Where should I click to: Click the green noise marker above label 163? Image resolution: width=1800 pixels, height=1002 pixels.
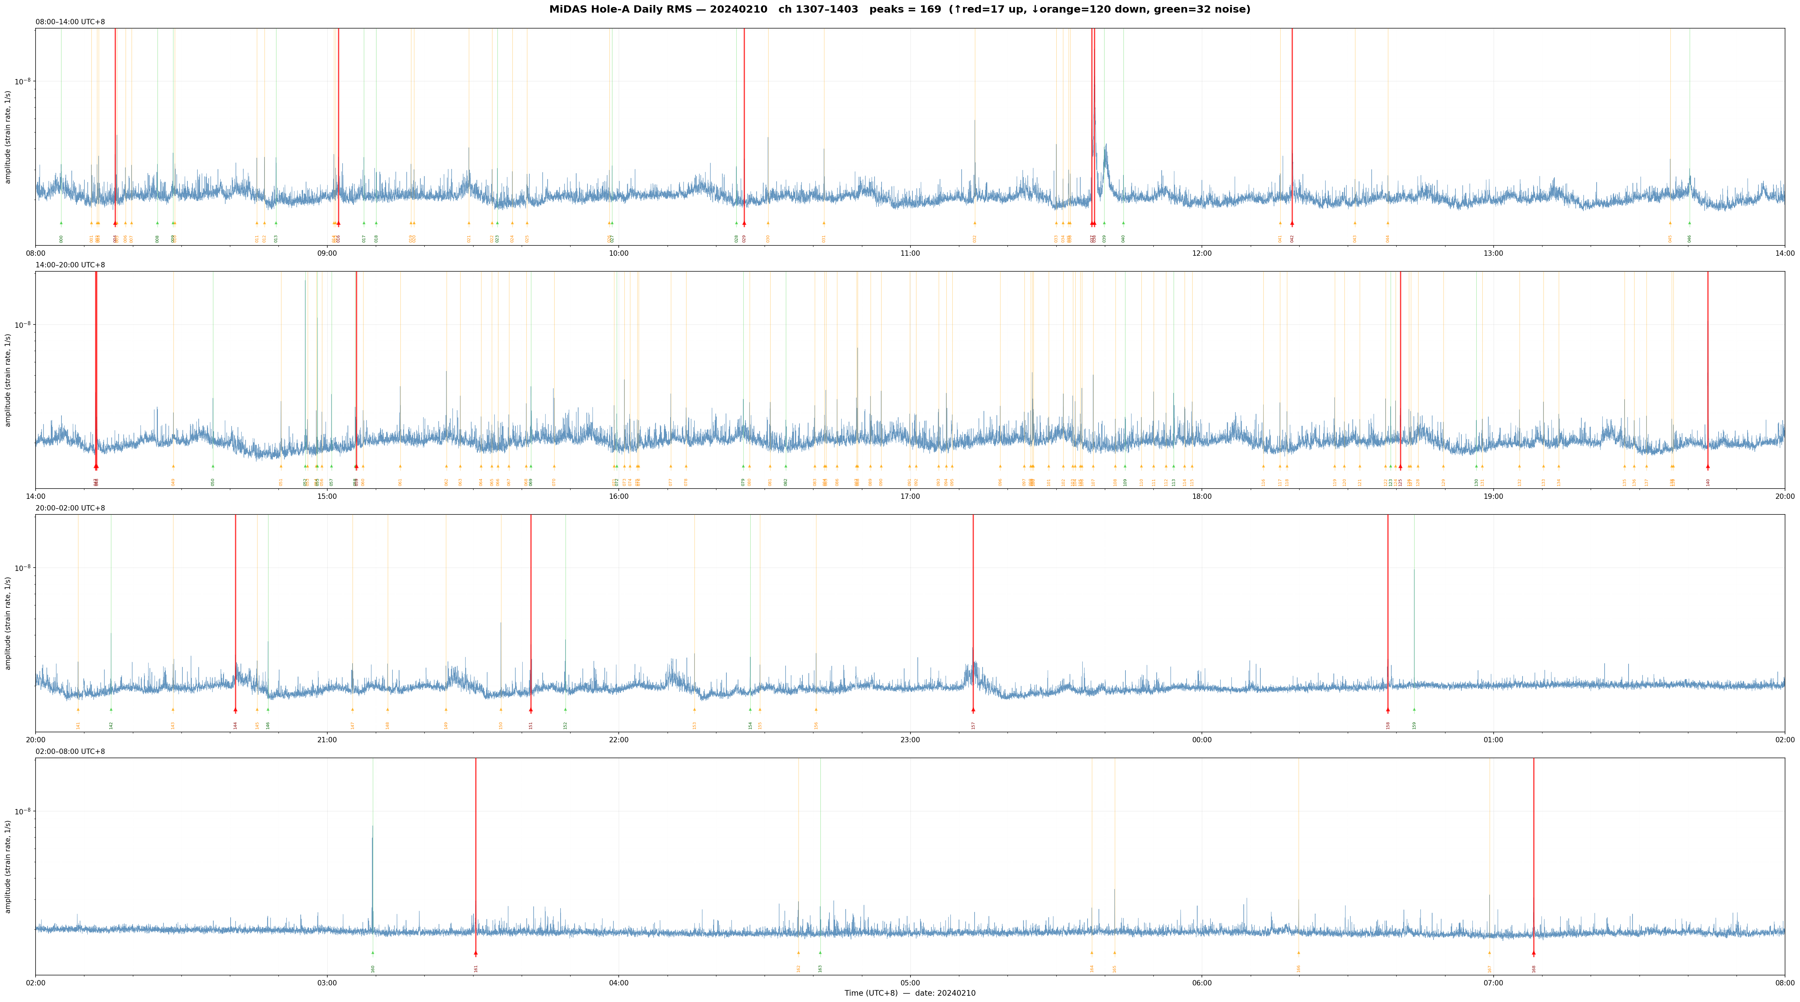820,953
